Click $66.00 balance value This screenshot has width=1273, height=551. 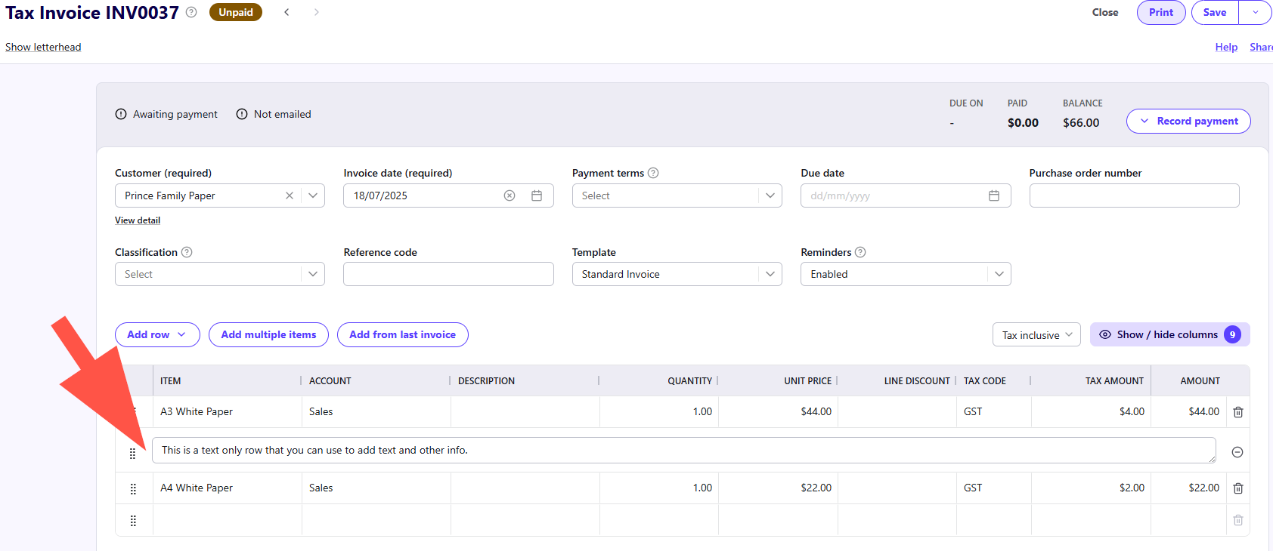coord(1081,122)
